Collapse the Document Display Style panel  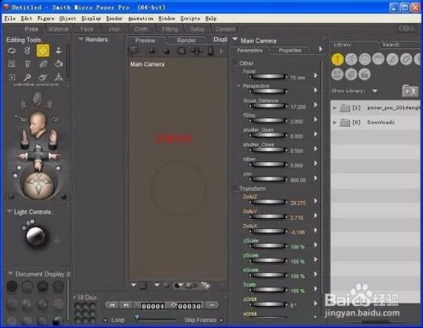10,273
